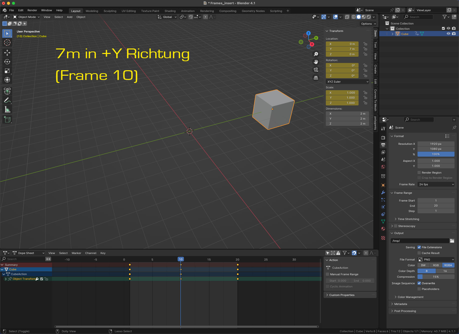The height and width of the screenshot is (334, 459).
Task: Click the Location Y 7 m field
Action: pos(342,49)
